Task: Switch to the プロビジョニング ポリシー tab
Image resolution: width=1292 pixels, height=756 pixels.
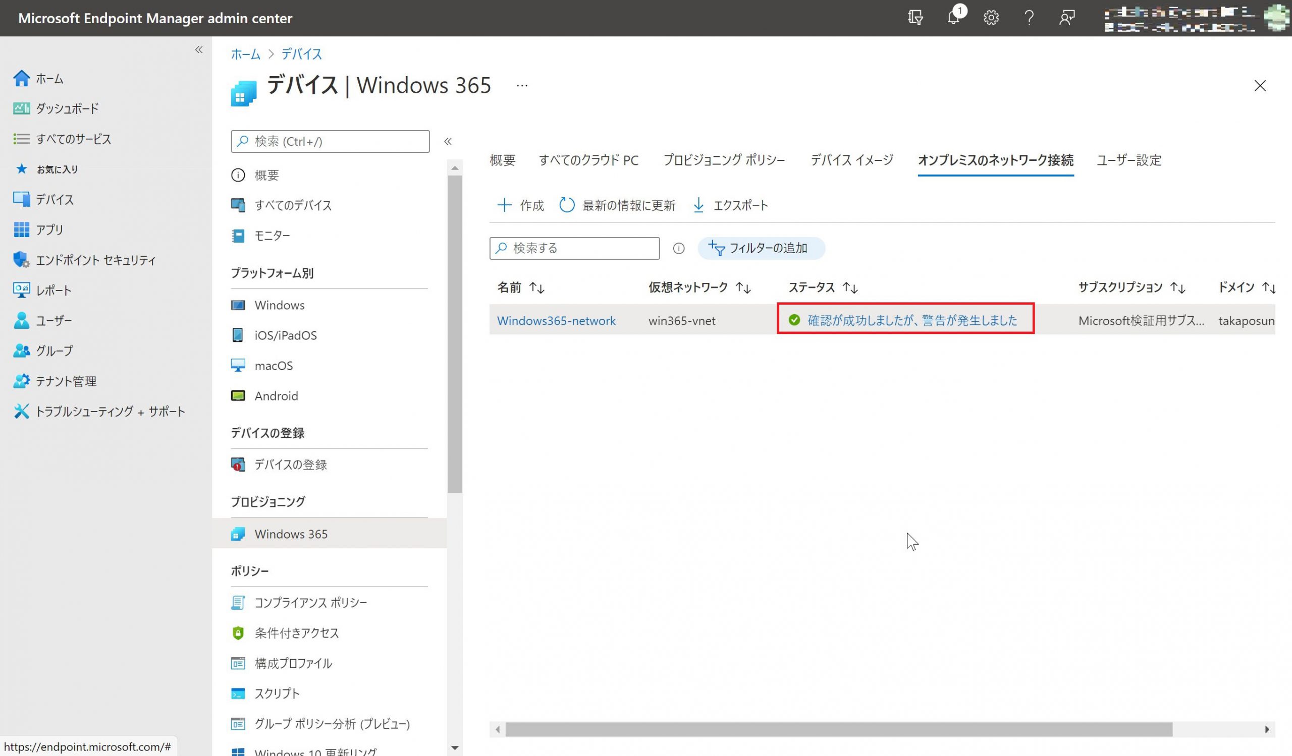Action: [724, 160]
